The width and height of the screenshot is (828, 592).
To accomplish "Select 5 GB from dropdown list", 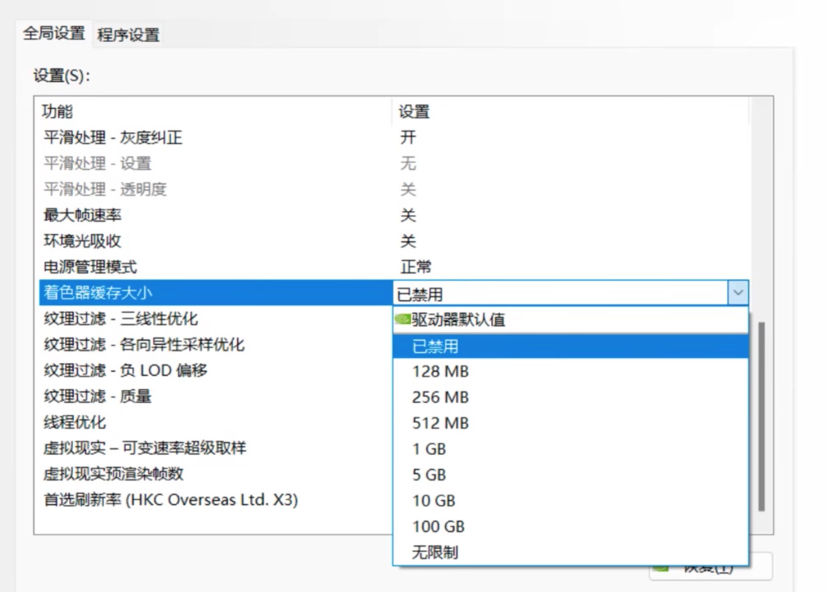I will [571, 474].
